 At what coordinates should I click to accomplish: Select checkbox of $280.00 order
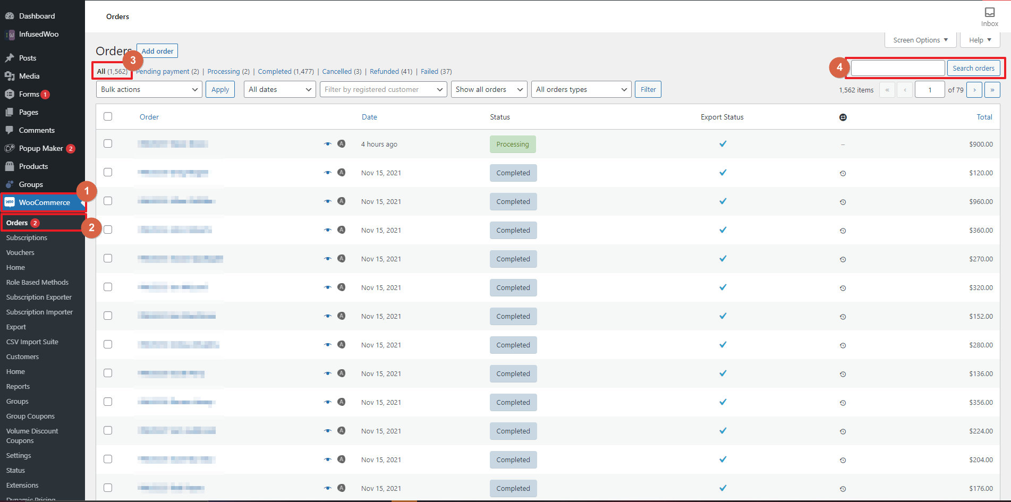point(108,344)
